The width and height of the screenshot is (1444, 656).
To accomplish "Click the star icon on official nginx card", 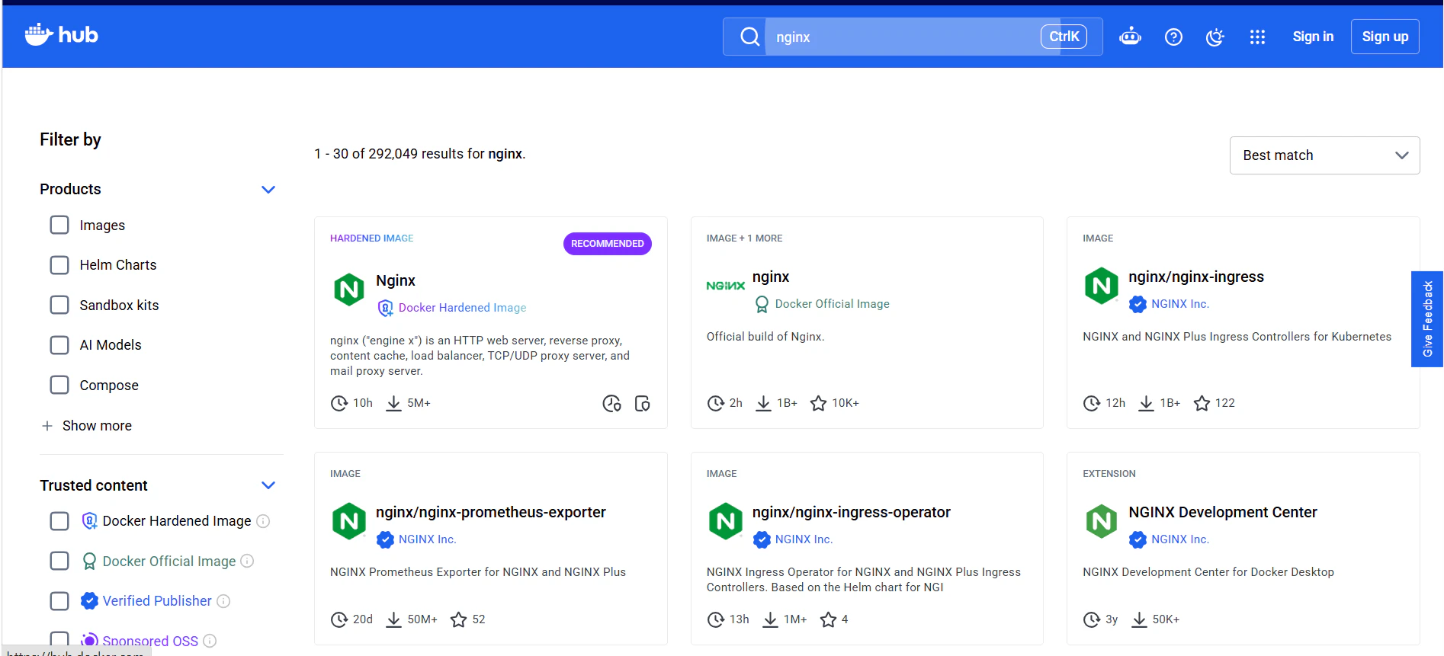I will coord(818,403).
